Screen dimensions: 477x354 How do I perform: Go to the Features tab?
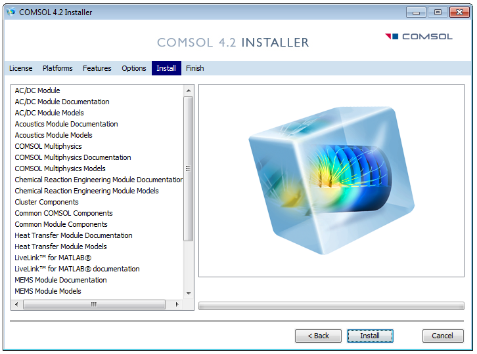coord(97,68)
